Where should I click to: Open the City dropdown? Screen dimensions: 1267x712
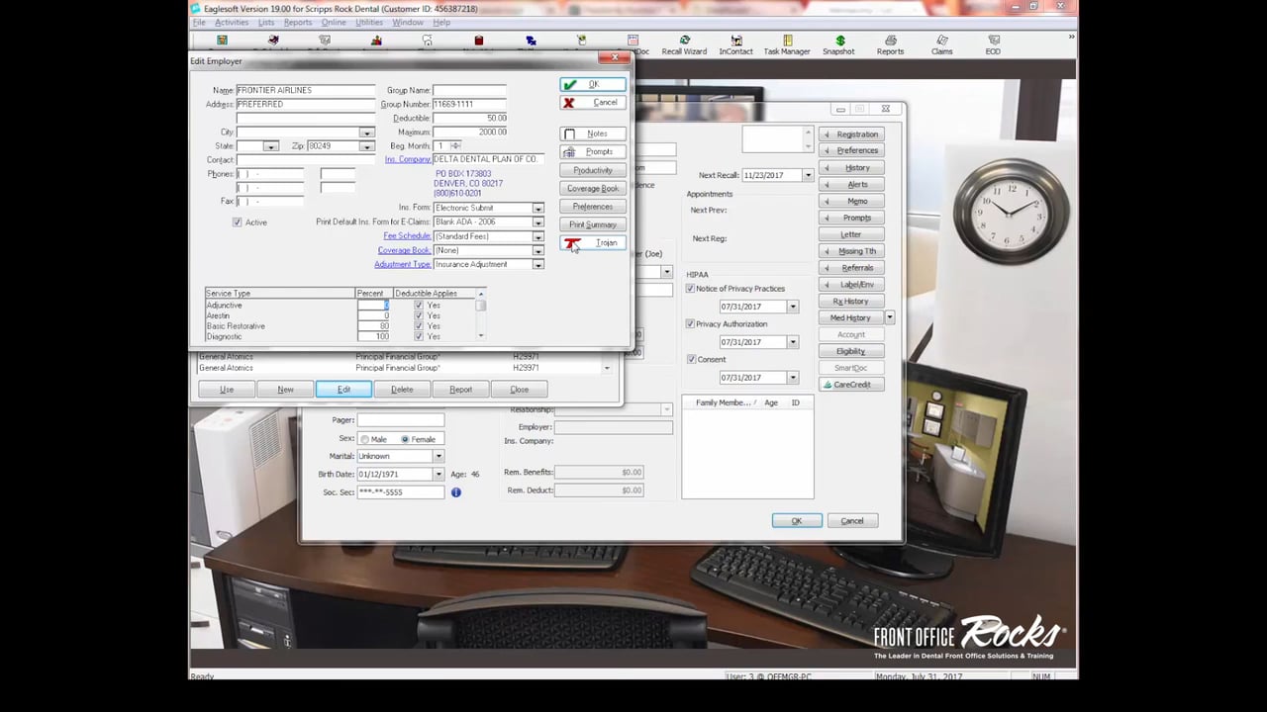tap(366, 133)
